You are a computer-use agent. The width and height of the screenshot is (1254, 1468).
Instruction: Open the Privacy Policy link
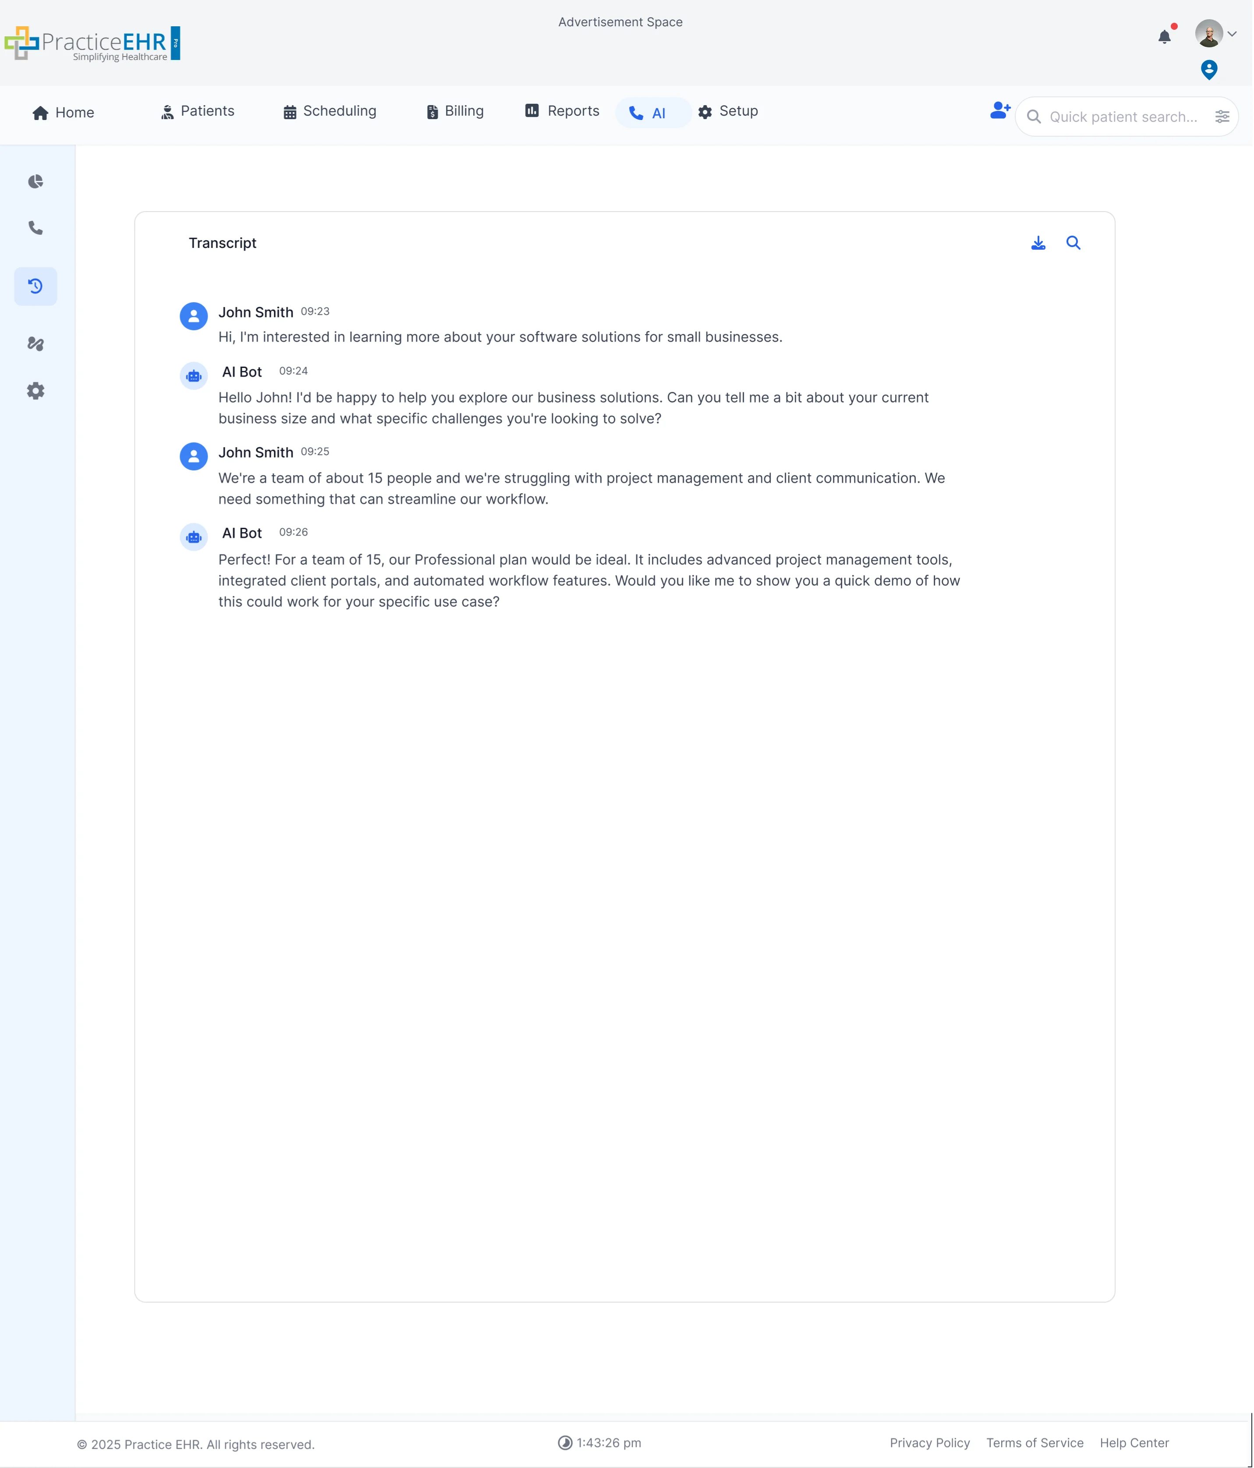coord(929,1443)
